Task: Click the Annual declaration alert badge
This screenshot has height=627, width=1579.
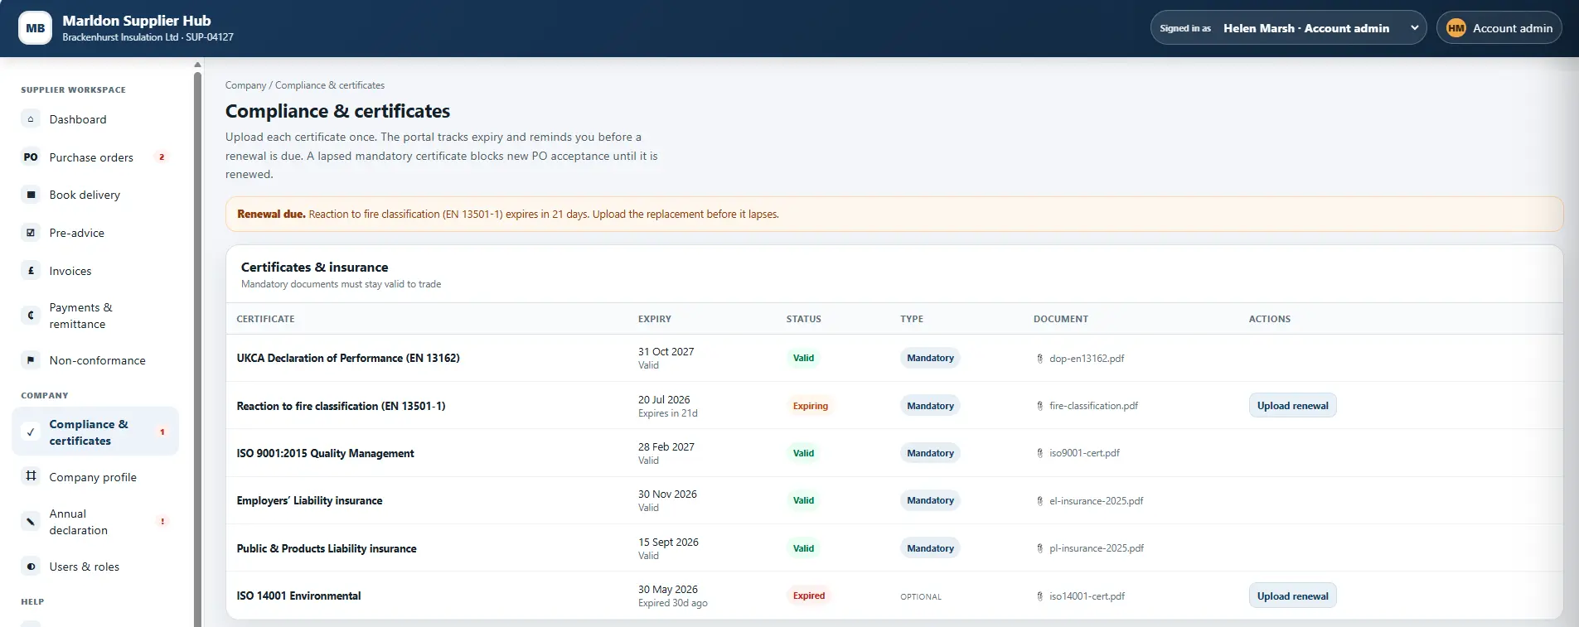Action: [162, 522]
